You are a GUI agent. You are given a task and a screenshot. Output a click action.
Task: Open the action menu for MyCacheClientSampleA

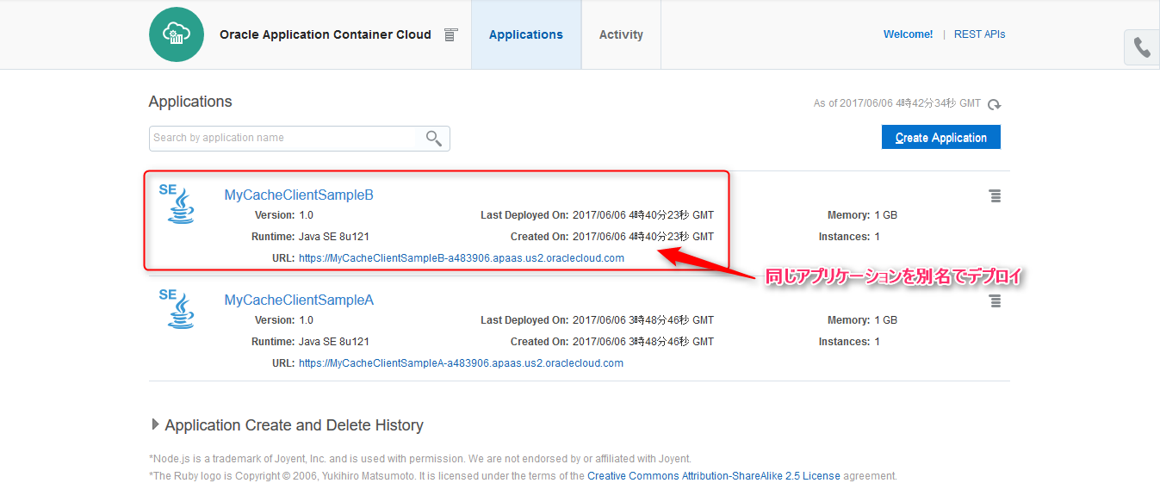[995, 301]
